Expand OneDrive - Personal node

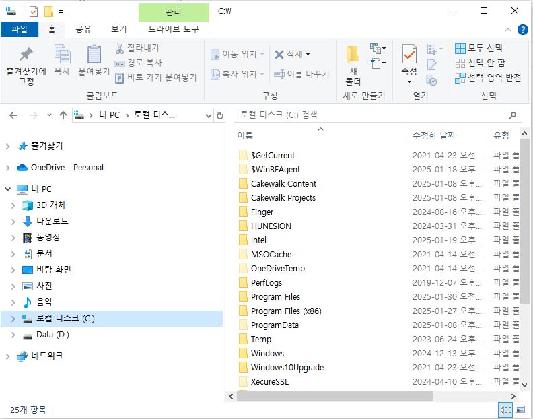pos(8,168)
